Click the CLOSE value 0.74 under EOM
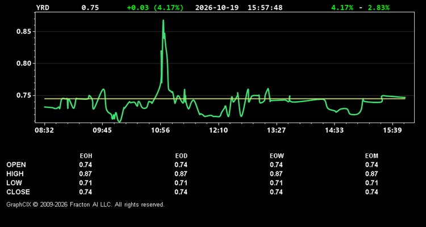The width and height of the screenshot is (426, 227). [x=371, y=192]
